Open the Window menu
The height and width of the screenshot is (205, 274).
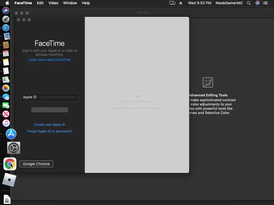click(x=70, y=3)
